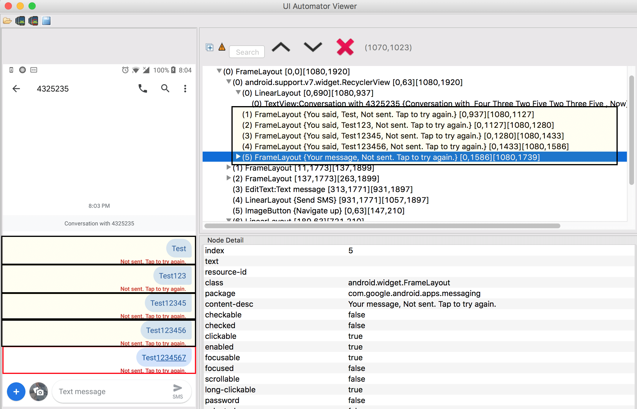Click the Save floppy disk icon
The image size is (637, 409).
46,21
